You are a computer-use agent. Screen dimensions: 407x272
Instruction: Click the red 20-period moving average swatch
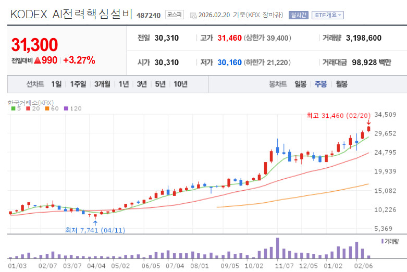[x=28, y=108]
